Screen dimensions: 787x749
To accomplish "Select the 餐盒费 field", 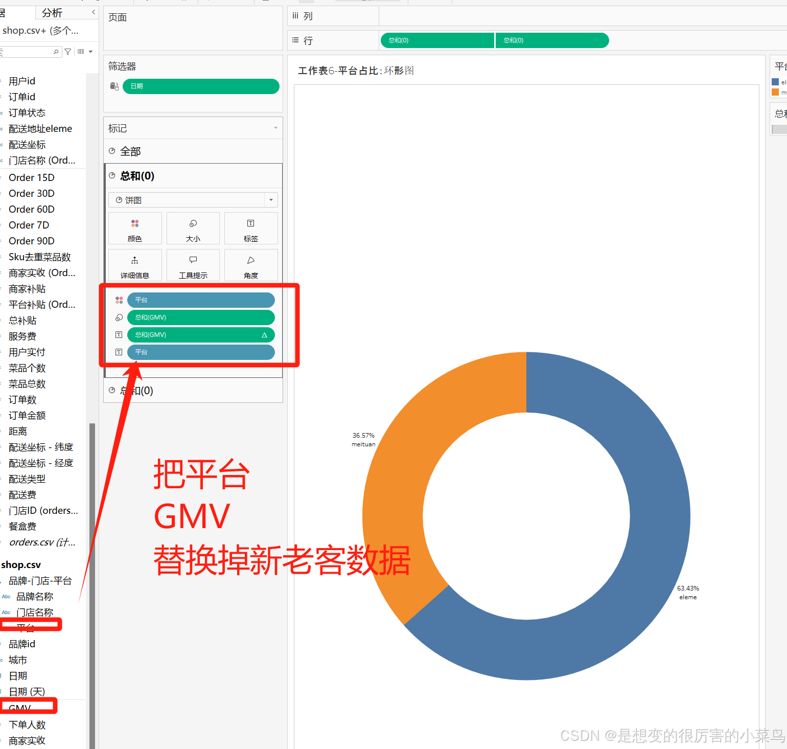I will click(22, 527).
